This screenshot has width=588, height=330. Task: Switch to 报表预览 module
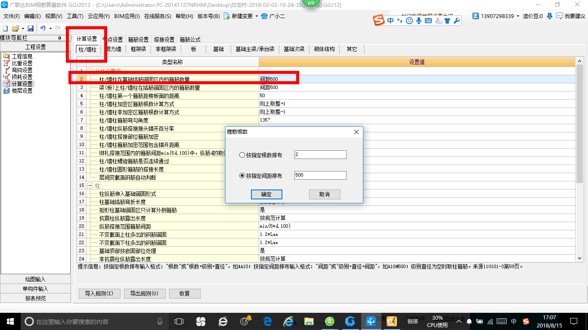(x=35, y=298)
